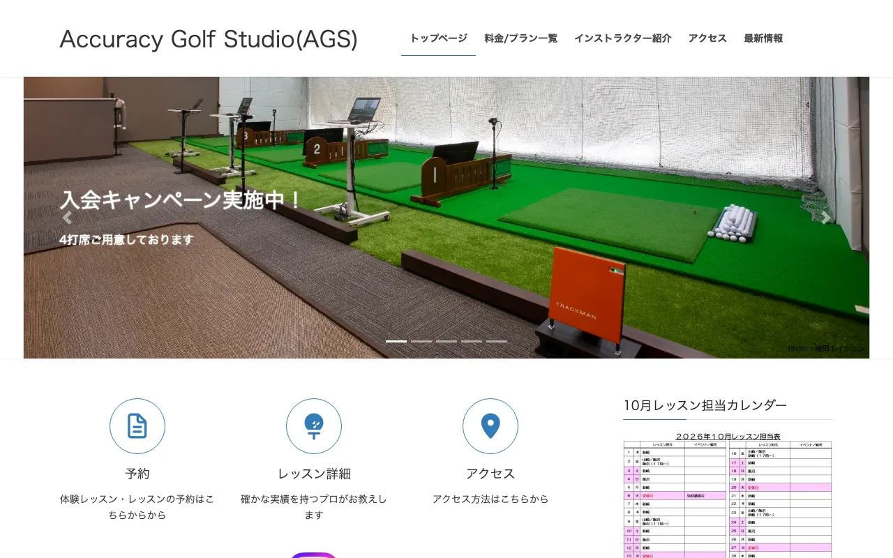Click アクセス方法はこちらから text
Viewport: 893px width, 558px height.
coord(490,499)
